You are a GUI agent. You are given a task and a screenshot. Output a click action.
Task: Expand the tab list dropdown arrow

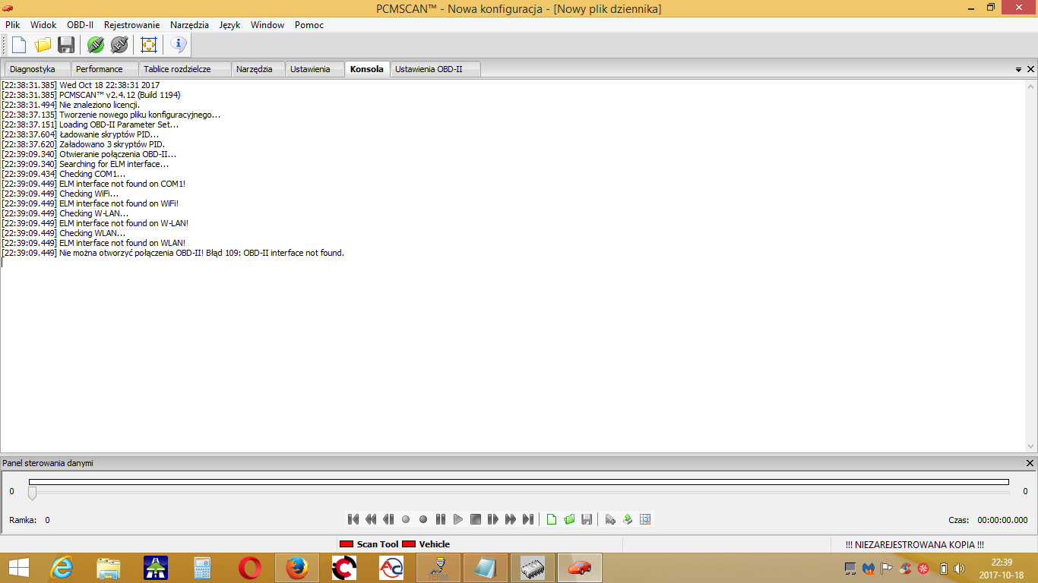[1019, 69]
